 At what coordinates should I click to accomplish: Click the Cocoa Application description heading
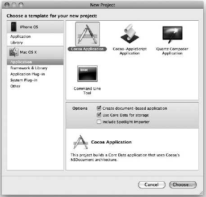coord(111,142)
